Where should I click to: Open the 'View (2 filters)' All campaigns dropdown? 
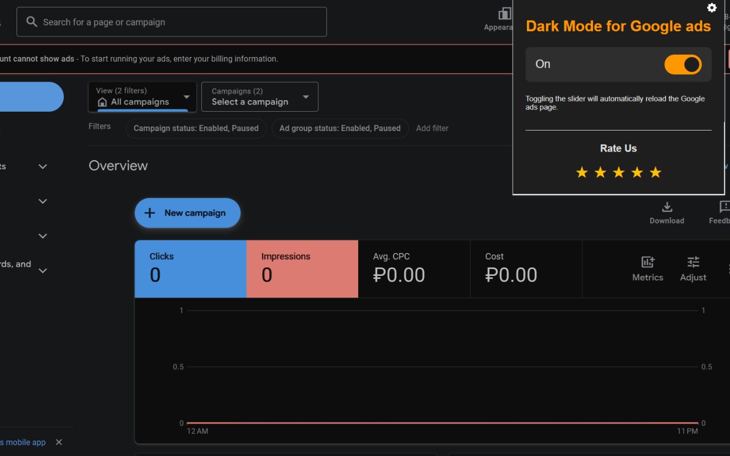tap(143, 97)
